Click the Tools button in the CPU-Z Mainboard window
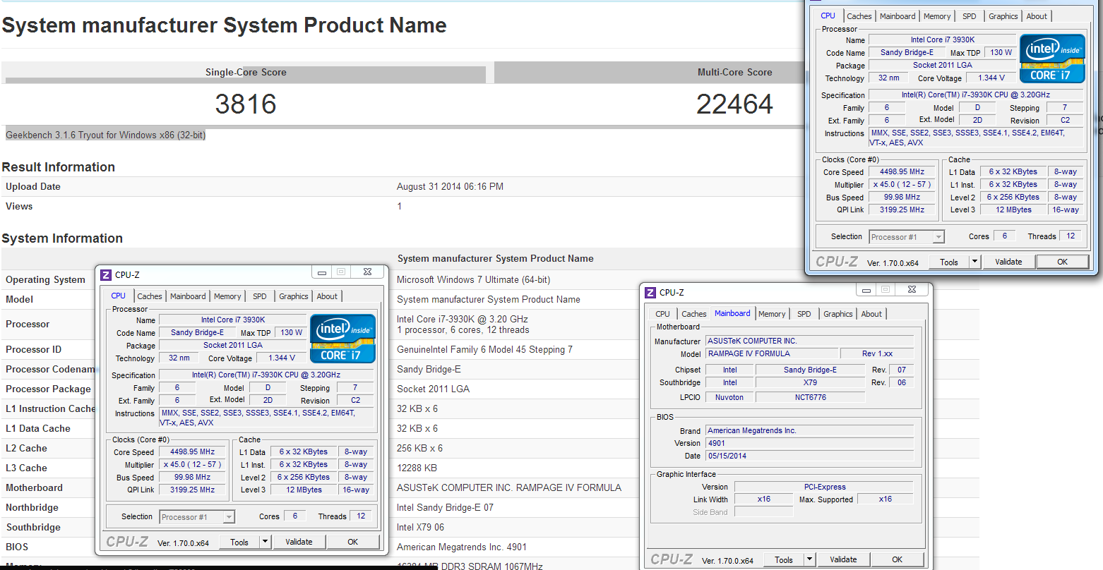 point(784,560)
